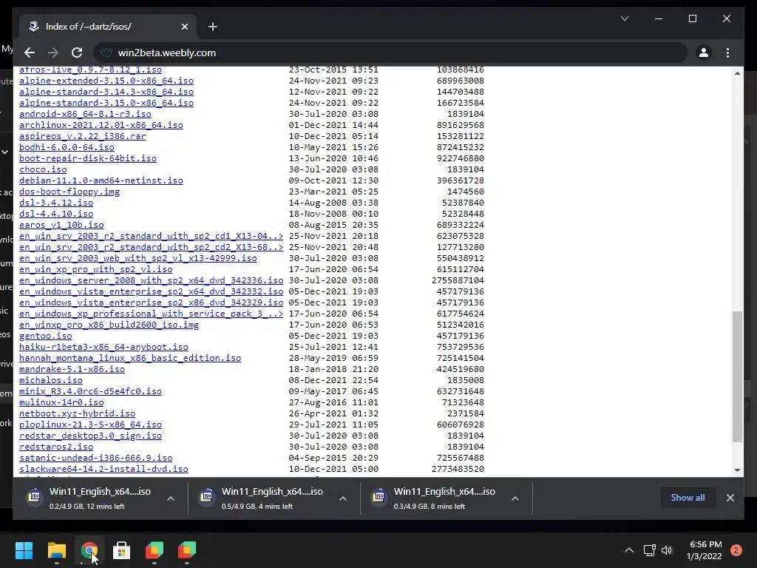Click the win2beta.weebly.com address bar

click(x=390, y=53)
